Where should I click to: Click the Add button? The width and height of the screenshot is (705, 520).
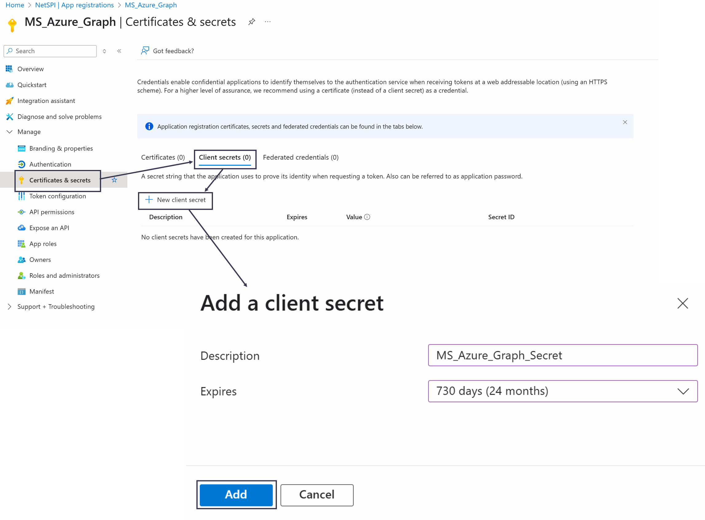point(236,495)
